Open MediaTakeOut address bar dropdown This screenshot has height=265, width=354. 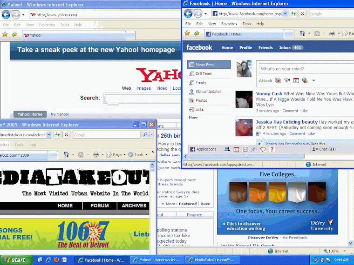pos(49,135)
